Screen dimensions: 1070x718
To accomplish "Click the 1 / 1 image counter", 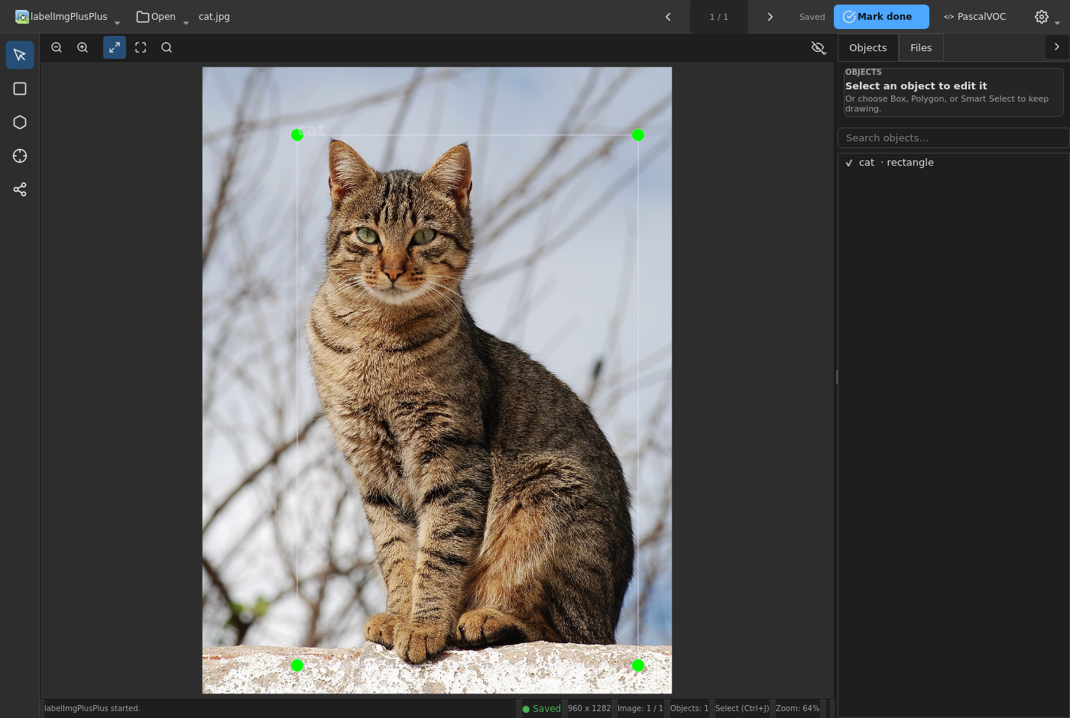I will 719,17.
